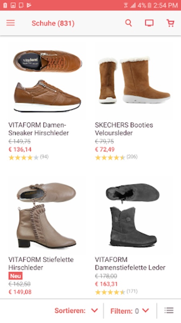
Task: Select VITAFORM Damenstiefelette Leder title link
Action: (x=130, y=264)
